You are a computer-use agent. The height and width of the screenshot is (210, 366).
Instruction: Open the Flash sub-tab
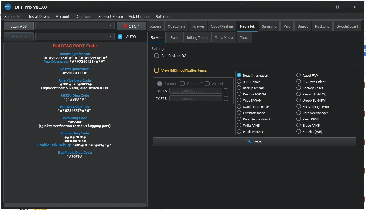pos(175,37)
